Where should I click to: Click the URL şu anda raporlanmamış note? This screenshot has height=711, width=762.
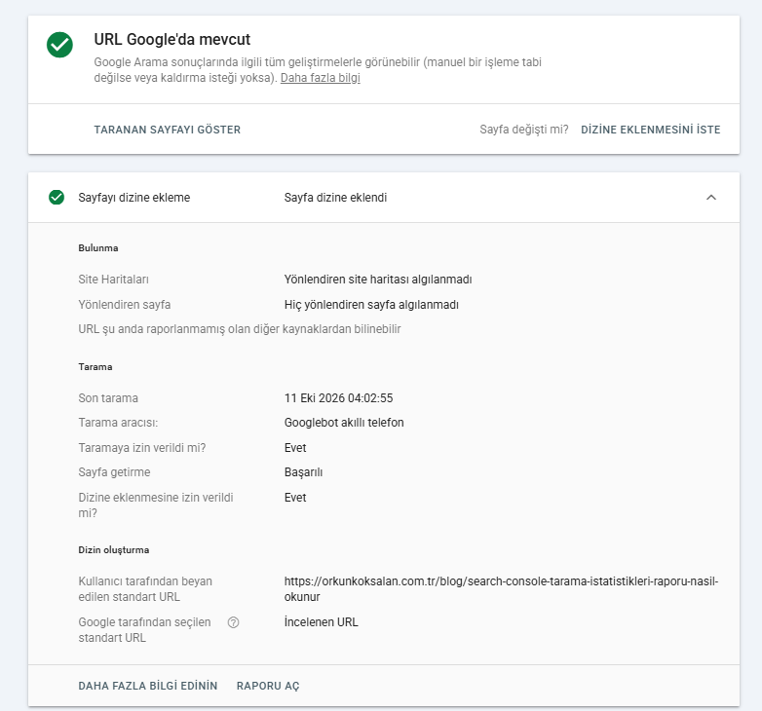[240, 329]
